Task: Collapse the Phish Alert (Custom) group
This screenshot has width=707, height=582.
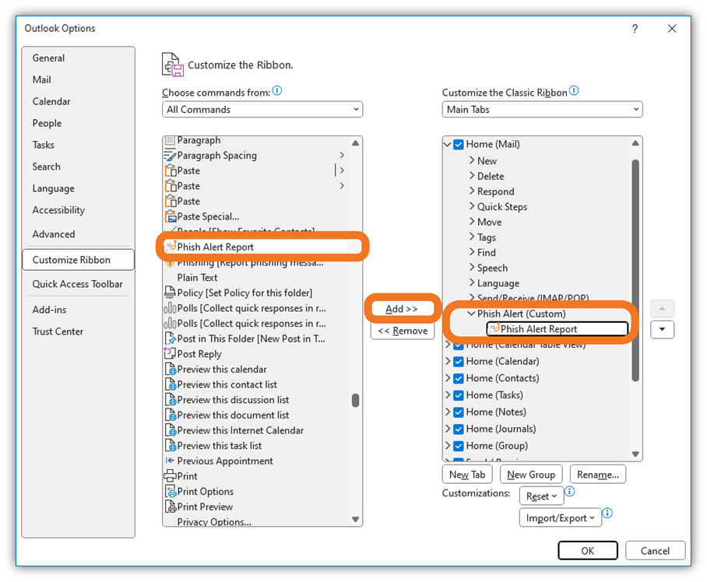Action: (x=471, y=314)
